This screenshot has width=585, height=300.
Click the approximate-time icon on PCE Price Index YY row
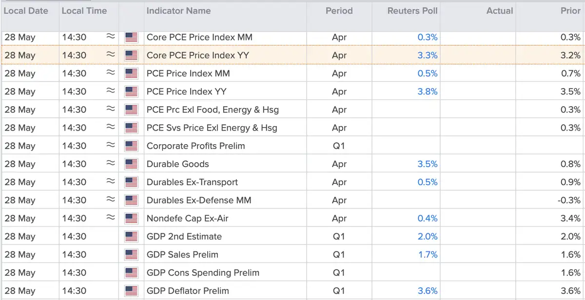tap(111, 92)
